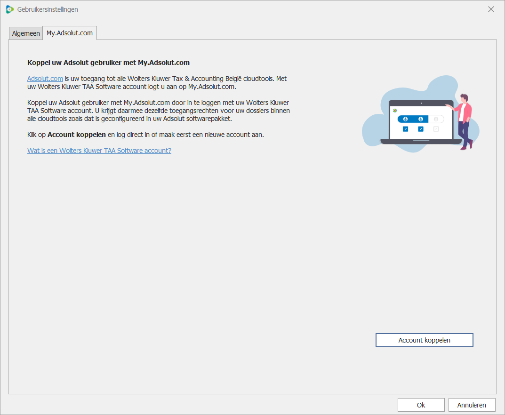Viewport: 505px width, 415px height.
Task: Click the greyed-out user icon in illustration
Action: [436, 120]
